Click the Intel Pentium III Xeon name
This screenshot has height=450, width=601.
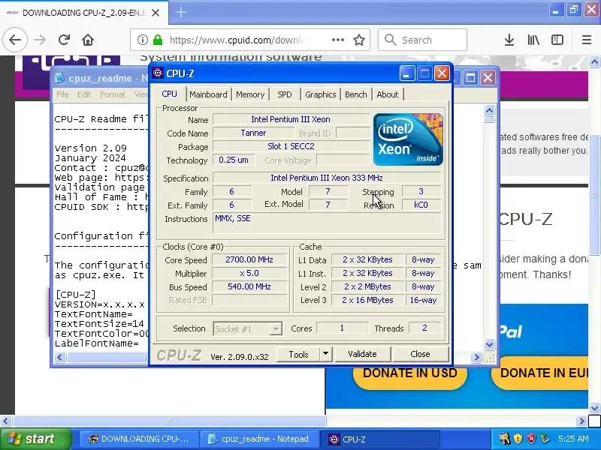(291, 119)
